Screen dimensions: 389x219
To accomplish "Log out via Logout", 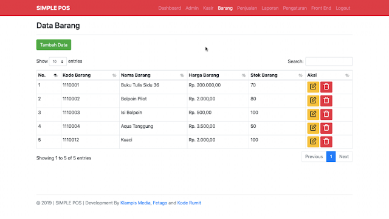I will (343, 8).
